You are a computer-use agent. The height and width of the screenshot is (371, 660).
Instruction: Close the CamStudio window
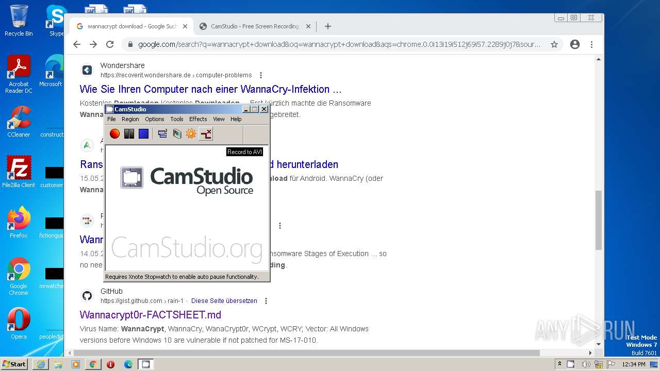(x=264, y=109)
